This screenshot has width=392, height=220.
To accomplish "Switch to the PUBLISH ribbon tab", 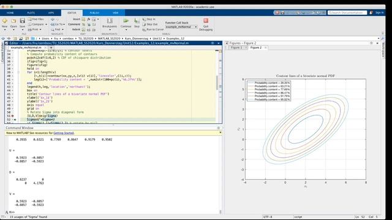I will click(x=94, y=13).
